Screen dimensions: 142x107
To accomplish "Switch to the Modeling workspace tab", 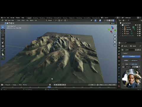I will point(35,18).
